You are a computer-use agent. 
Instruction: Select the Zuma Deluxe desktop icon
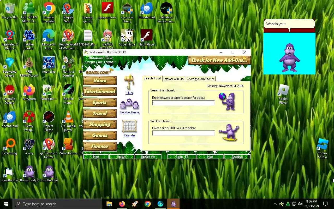point(68,146)
